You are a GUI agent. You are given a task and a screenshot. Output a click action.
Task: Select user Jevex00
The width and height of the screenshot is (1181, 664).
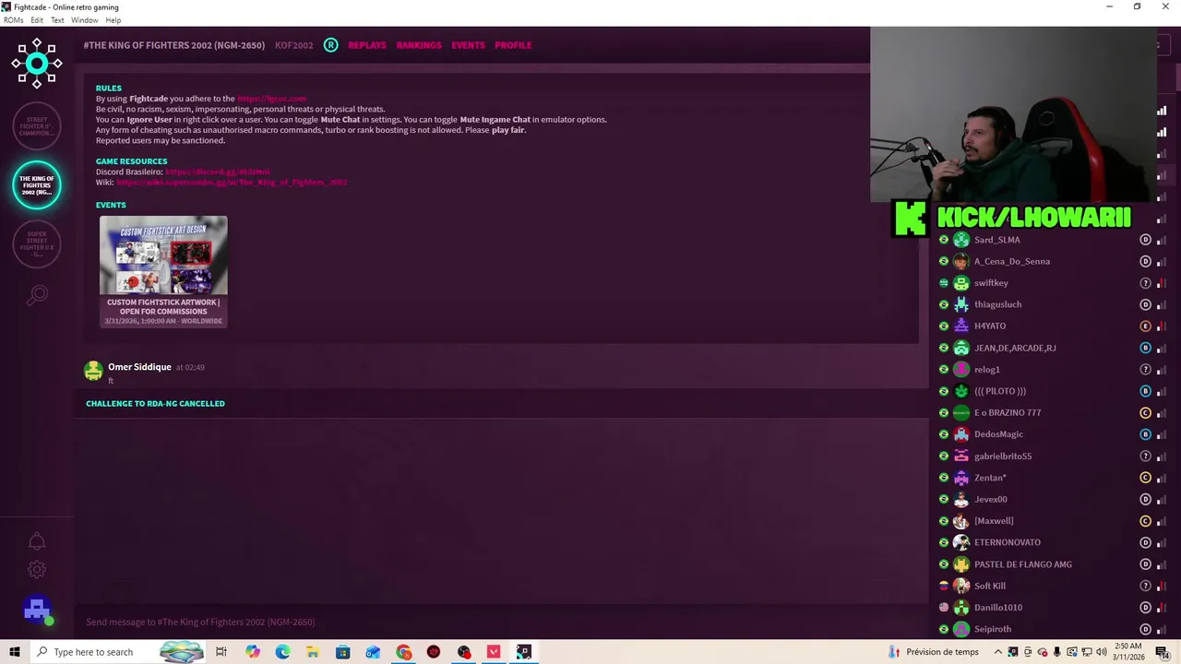click(991, 499)
